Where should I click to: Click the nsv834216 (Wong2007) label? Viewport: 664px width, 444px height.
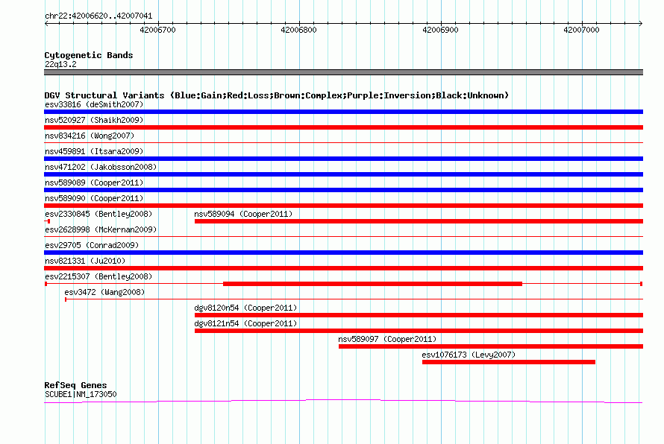point(90,136)
